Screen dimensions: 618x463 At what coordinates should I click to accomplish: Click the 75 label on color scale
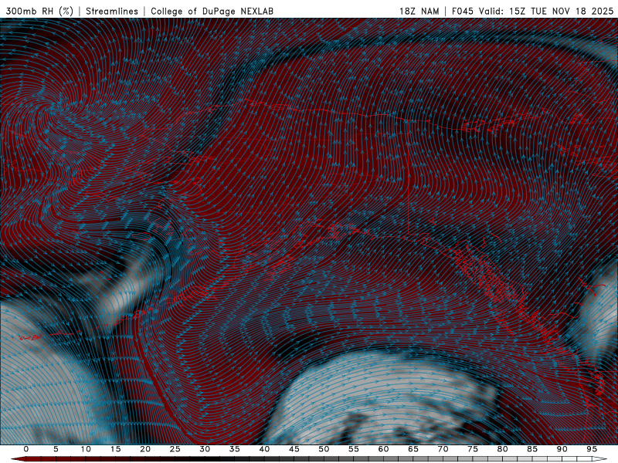(x=473, y=449)
